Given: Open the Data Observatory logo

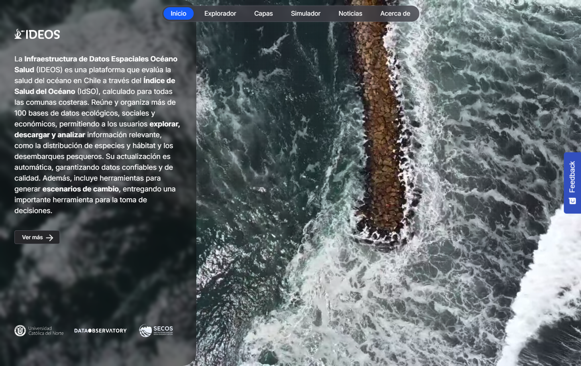Looking at the screenshot, I should point(100,331).
